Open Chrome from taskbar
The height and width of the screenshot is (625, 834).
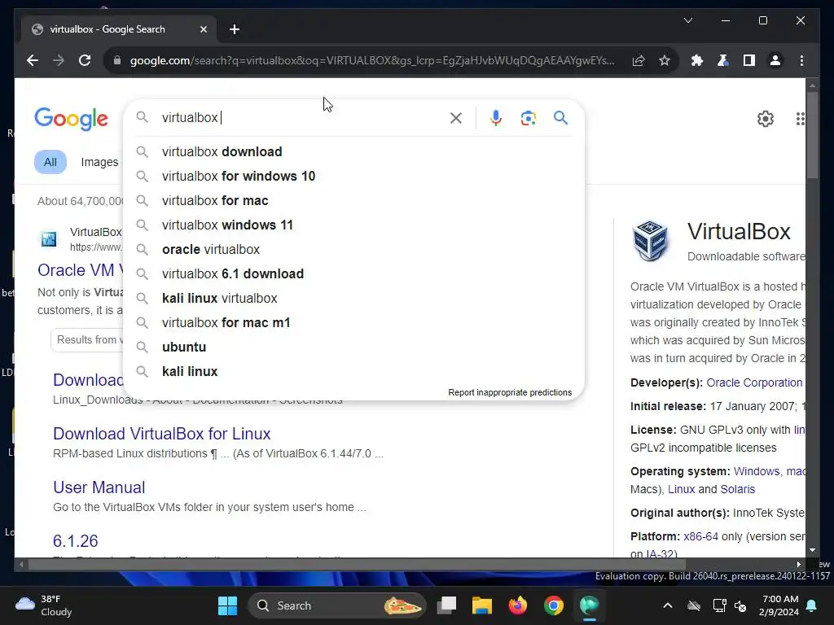pos(553,605)
